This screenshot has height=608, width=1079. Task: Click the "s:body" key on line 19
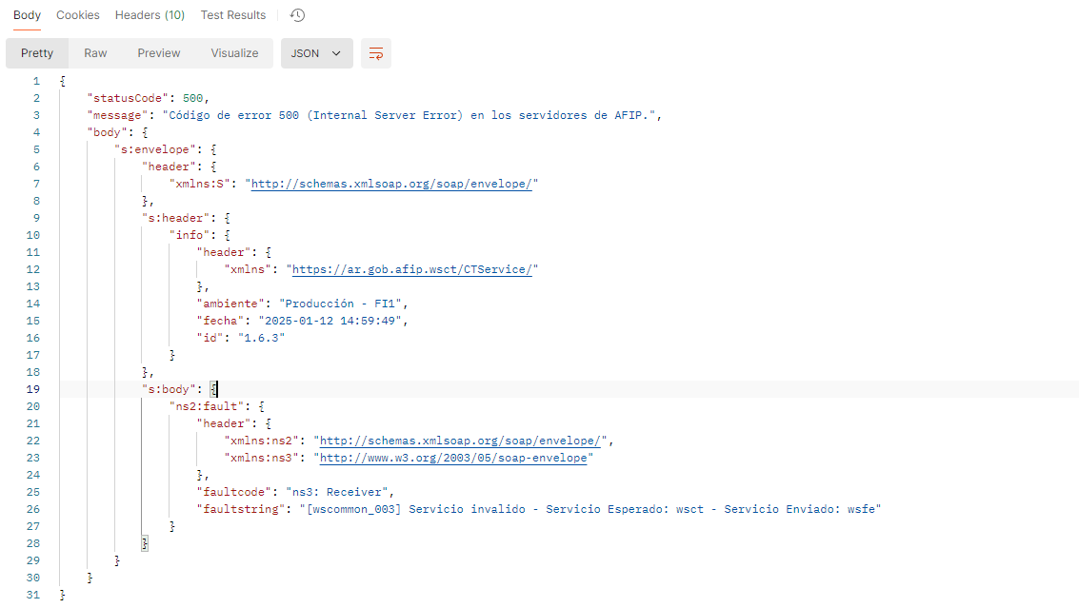[170, 389]
